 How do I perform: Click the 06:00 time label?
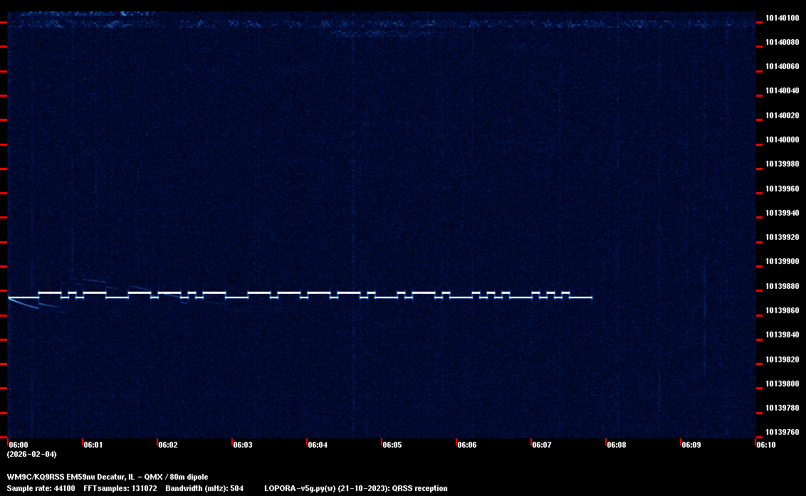18,445
